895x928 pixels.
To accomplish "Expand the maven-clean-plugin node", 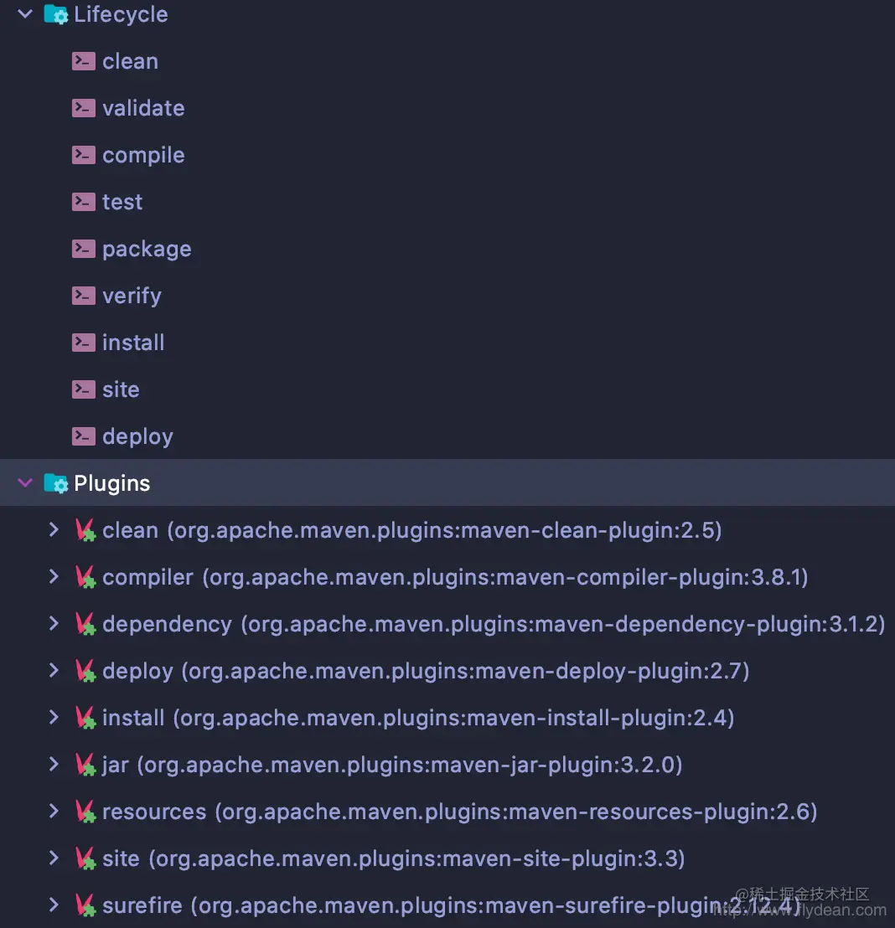I will click(54, 529).
